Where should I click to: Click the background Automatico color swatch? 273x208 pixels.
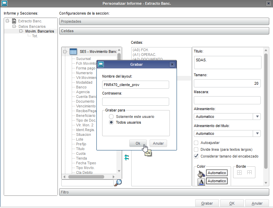217,173
